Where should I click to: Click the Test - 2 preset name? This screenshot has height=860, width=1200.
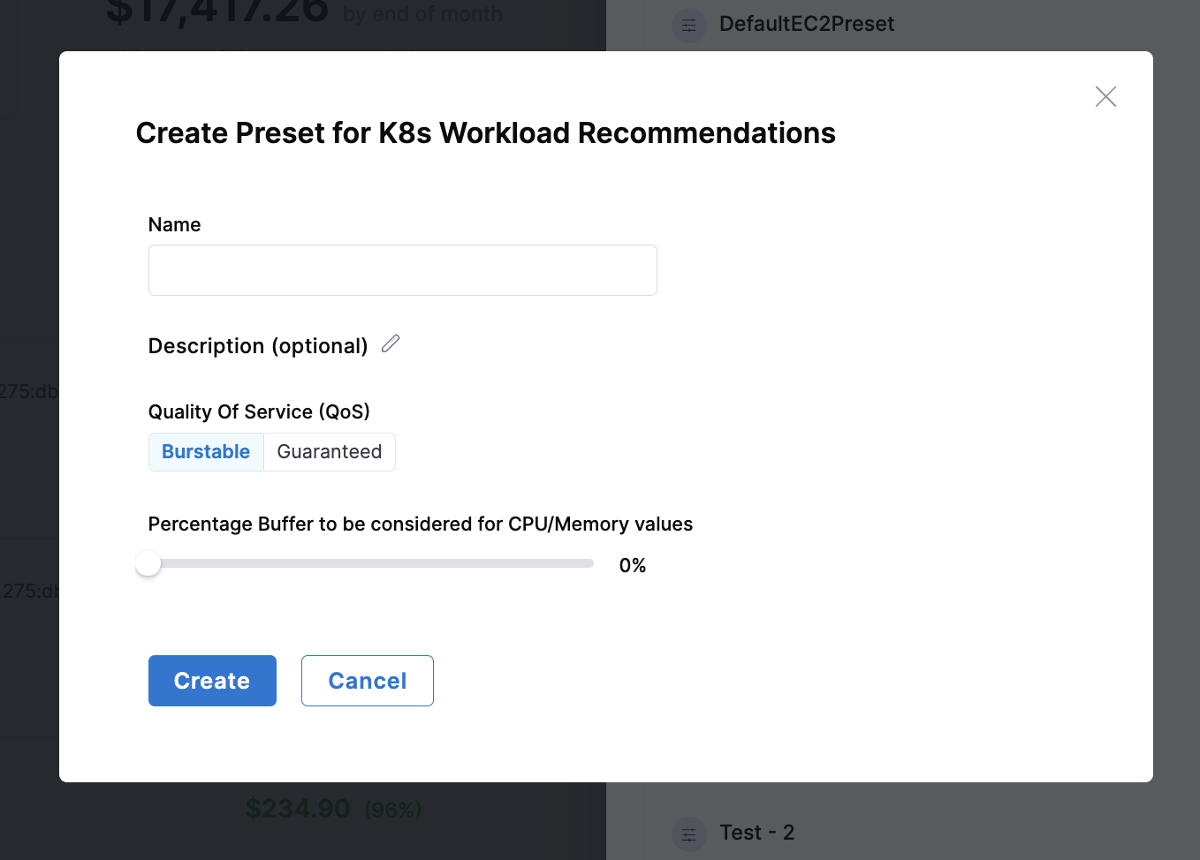coord(756,833)
